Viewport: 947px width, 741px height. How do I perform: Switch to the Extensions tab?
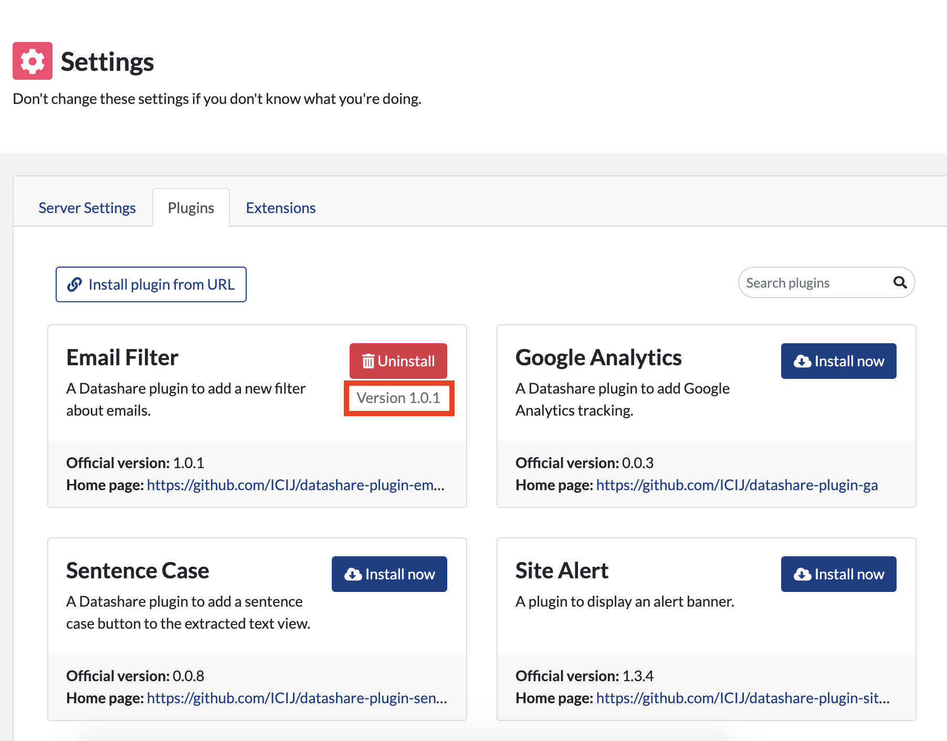[x=281, y=208]
